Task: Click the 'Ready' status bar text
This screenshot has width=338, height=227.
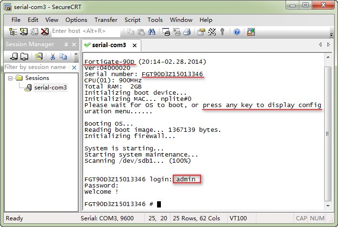Action: pyautogui.click(x=14, y=218)
